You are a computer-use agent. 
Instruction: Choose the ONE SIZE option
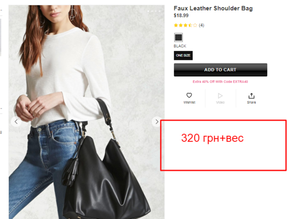click(x=183, y=55)
